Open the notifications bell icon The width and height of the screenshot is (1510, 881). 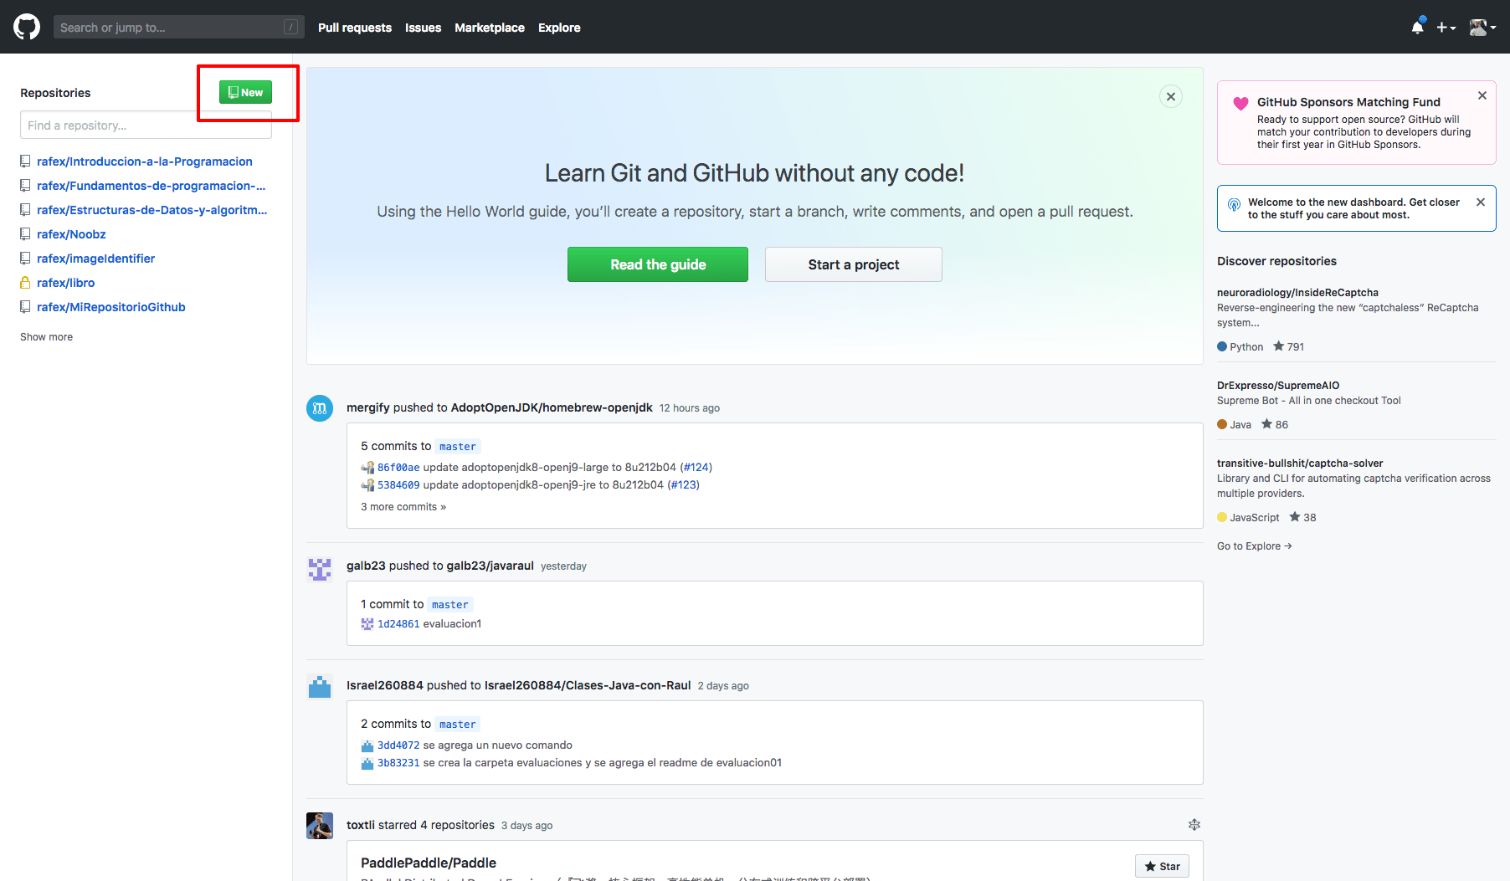[1416, 27]
